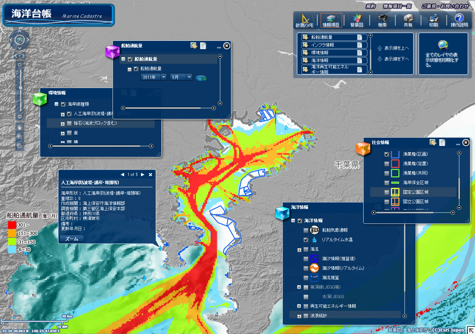Image resolution: width=475 pixels, height=334 pixels.
Task: Open the 計測/メモ measurement tool
Action: 304,20
